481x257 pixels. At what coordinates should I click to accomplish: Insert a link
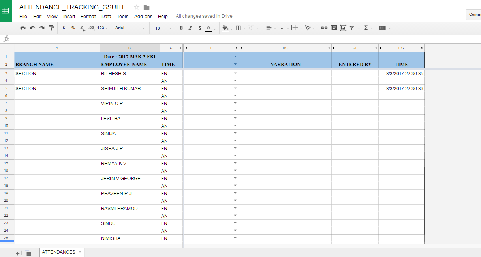324,28
